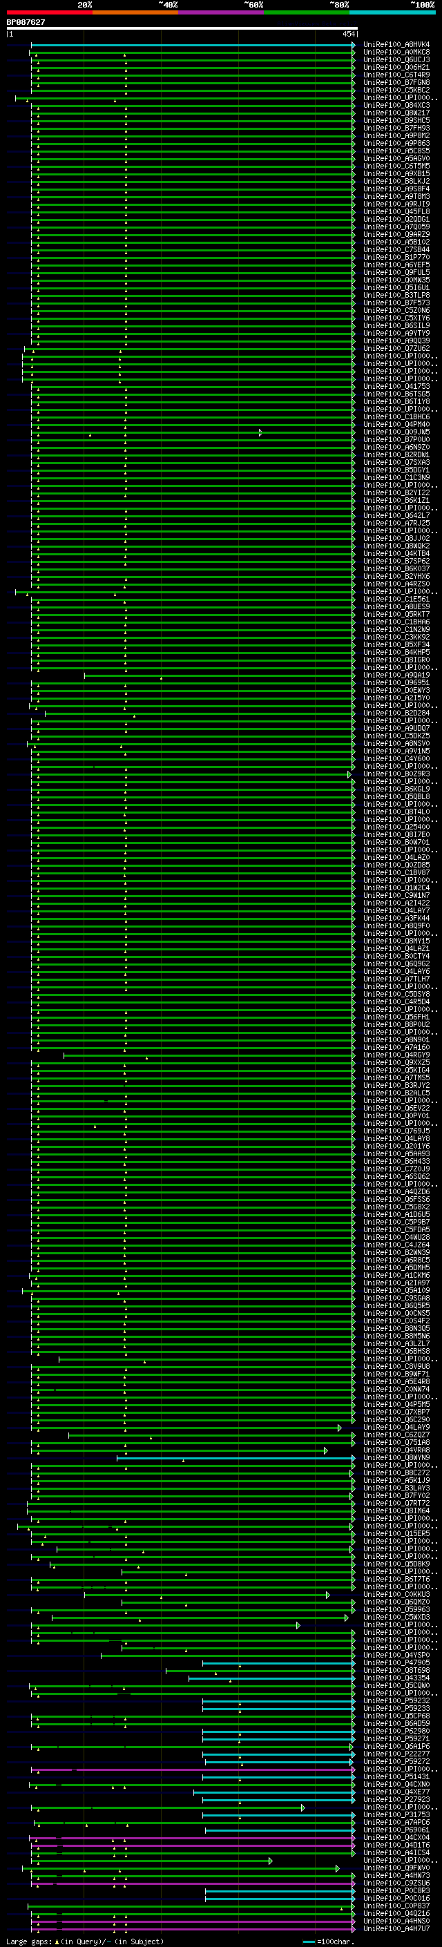
Task: Select hit UniRef100_P31753
Action: pos(396,1814)
